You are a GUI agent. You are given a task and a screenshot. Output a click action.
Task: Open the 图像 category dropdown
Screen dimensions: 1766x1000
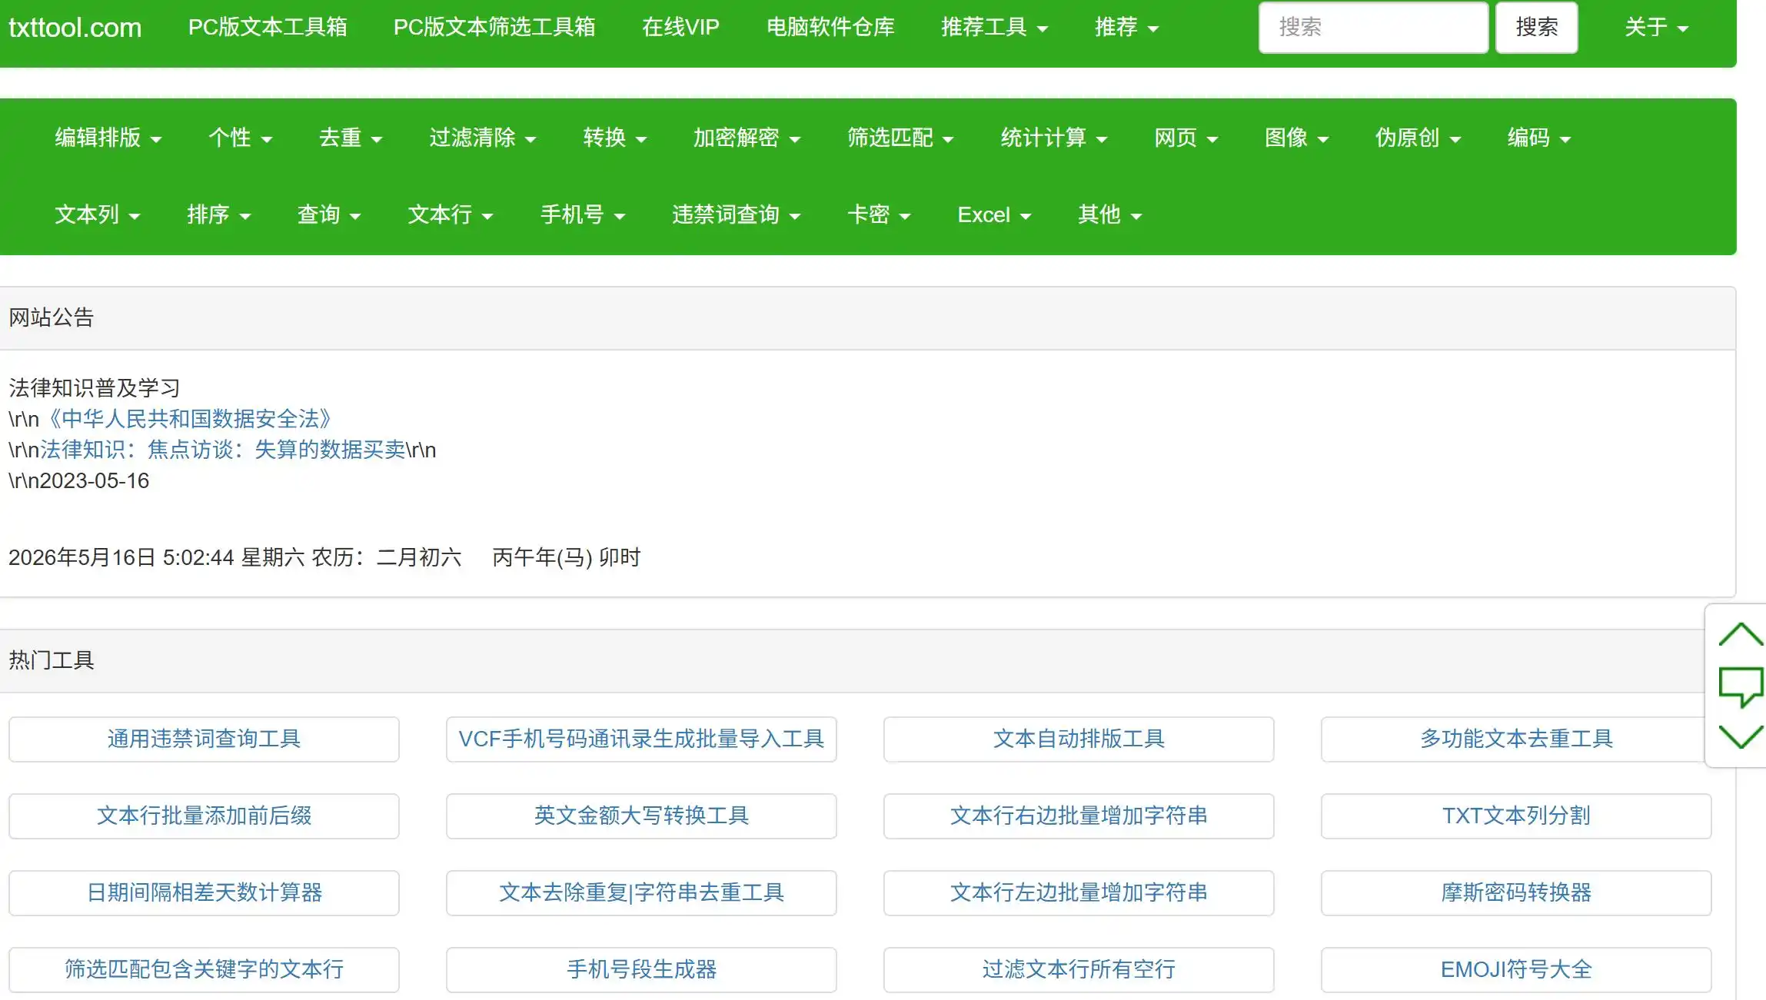point(1296,138)
